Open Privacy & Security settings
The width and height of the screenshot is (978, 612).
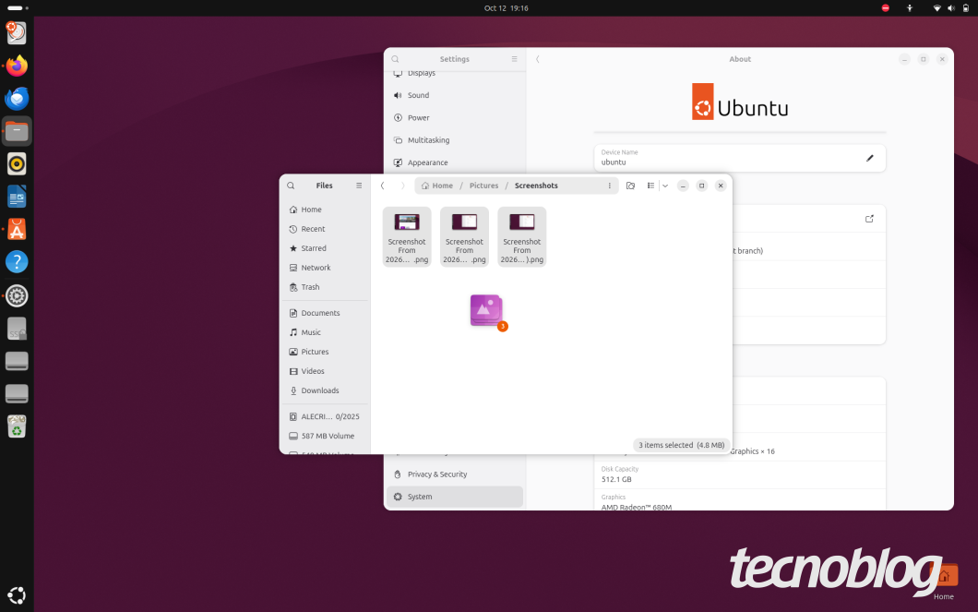point(455,474)
